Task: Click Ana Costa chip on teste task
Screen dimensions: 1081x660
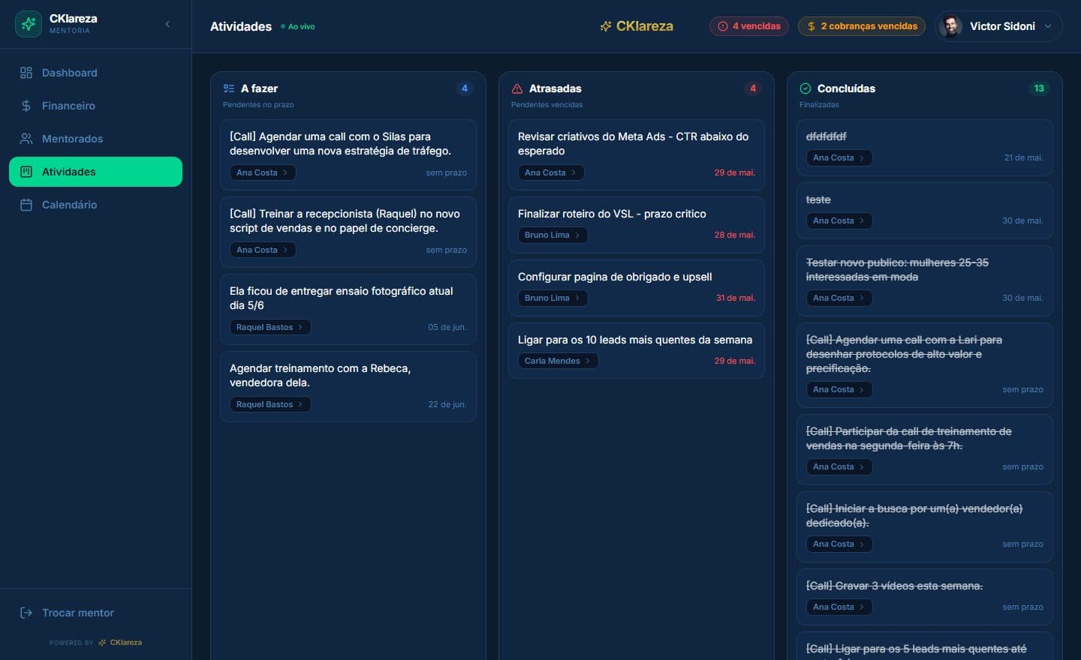Action: pyautogui.click(x=839, y=220)
